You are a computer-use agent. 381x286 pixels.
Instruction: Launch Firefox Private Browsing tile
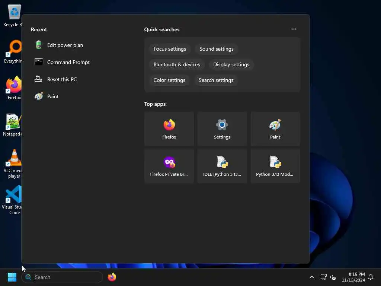[169, 166]
